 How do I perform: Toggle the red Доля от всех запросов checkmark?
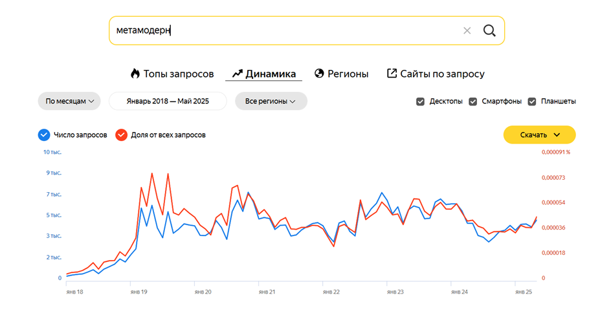[121, 135]
